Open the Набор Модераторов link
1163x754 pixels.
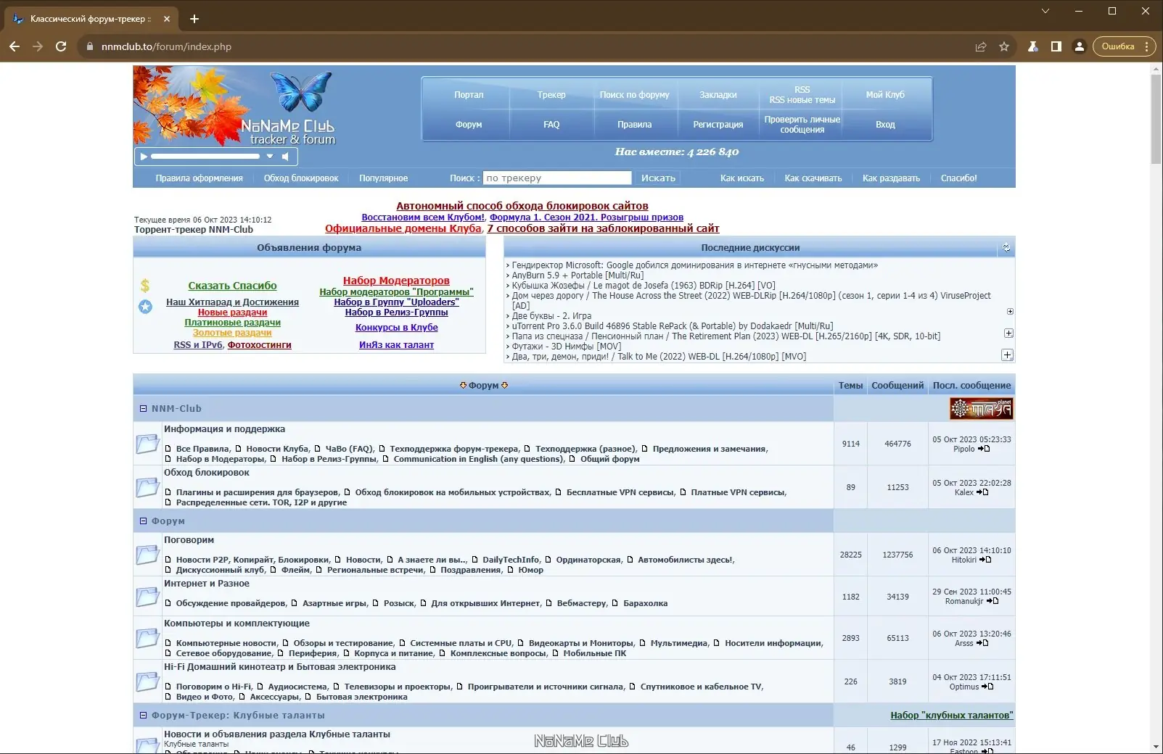[396, 281]
